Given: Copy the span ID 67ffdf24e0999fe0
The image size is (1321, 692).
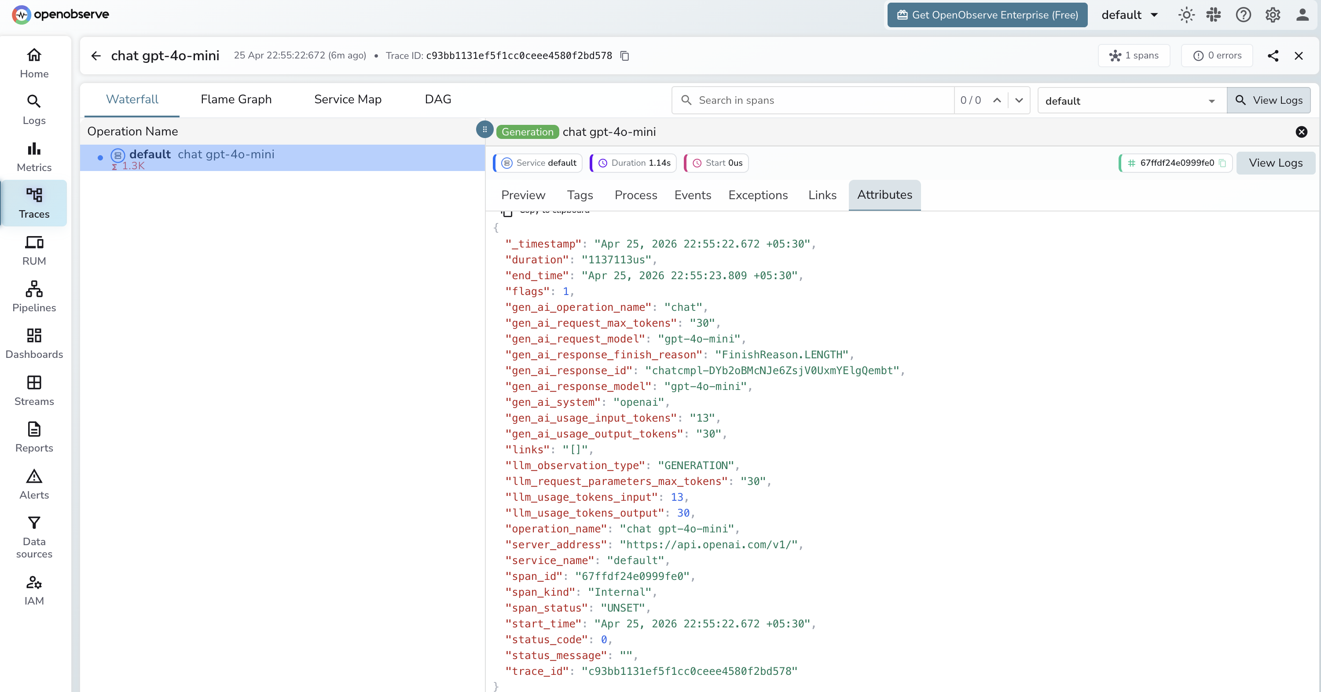Looking at the screenshot, I should click(x=1224, y=163).
